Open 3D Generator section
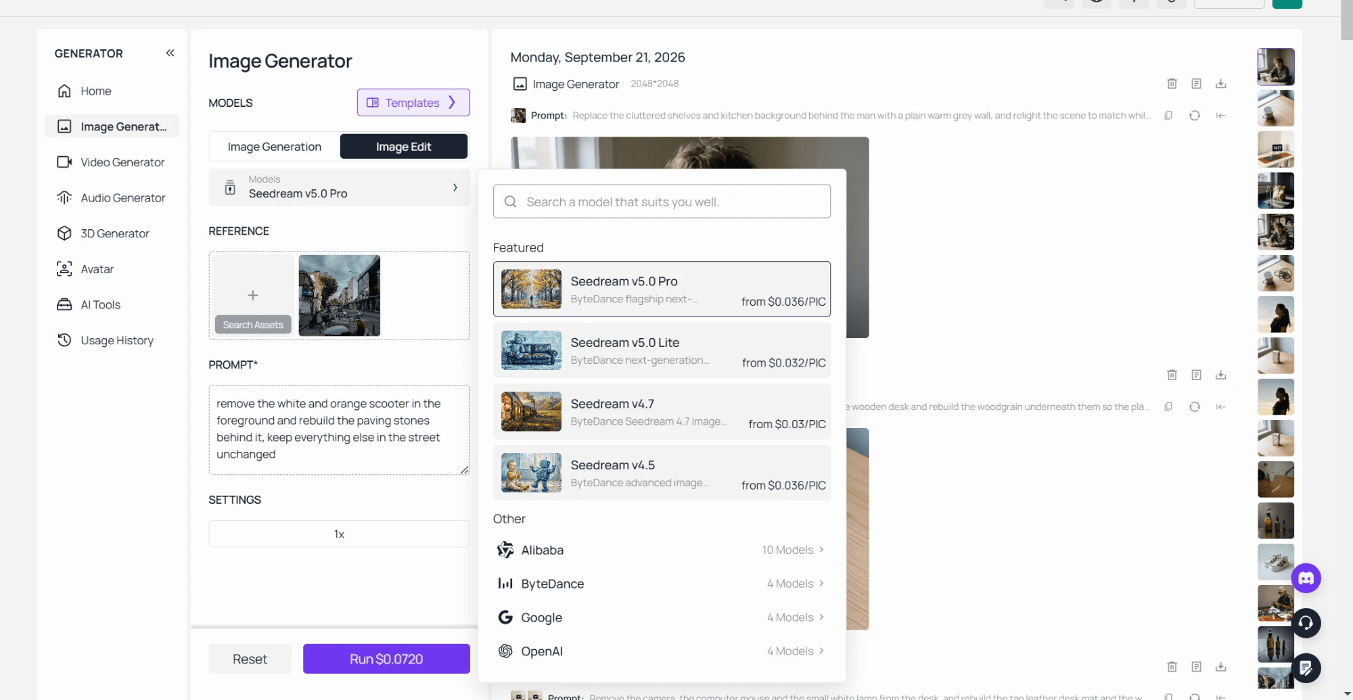 112,233
